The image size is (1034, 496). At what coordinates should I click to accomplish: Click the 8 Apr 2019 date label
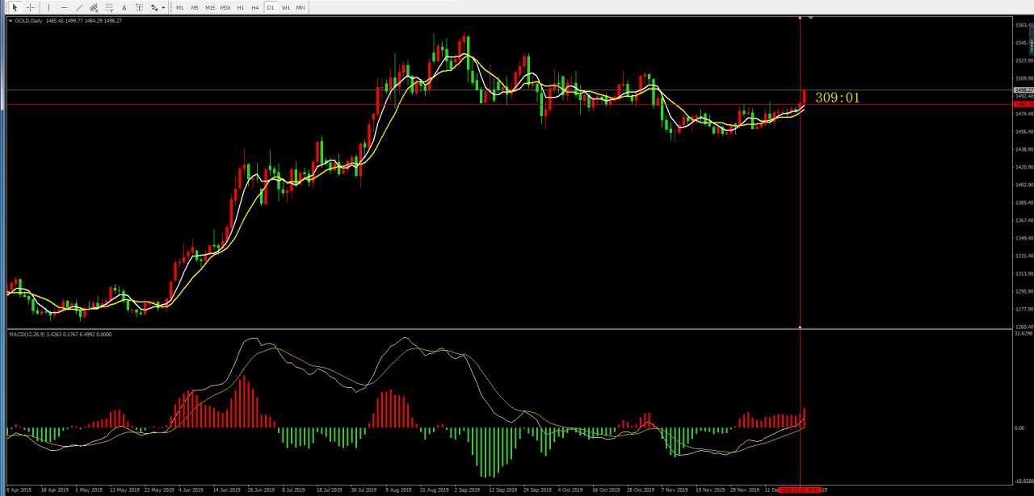point(18,490)
